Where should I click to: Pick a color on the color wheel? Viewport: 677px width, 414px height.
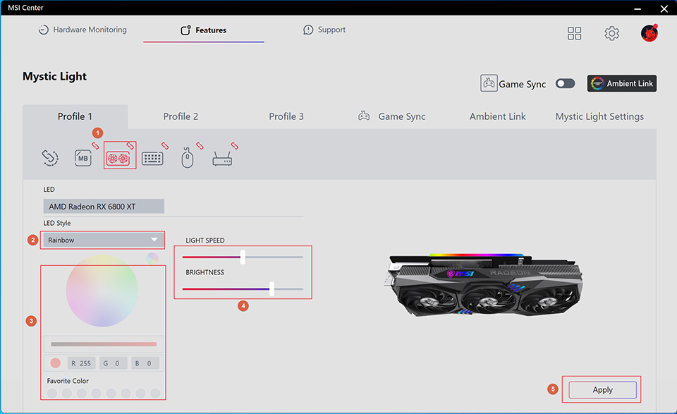tap(102, 291)
